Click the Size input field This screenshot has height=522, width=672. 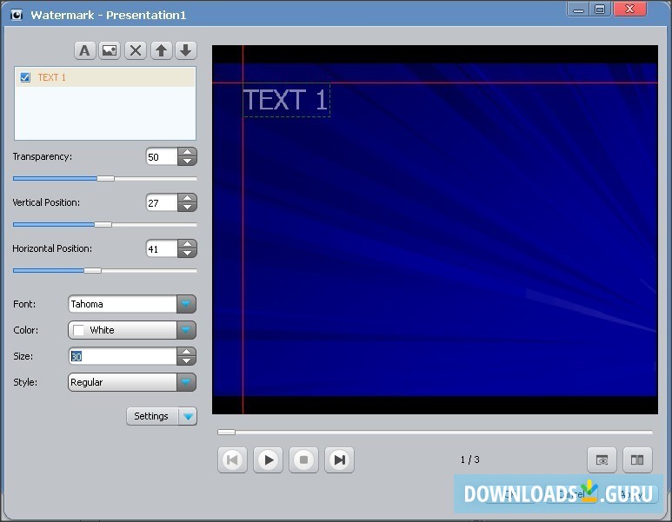[x=123, y=356]
